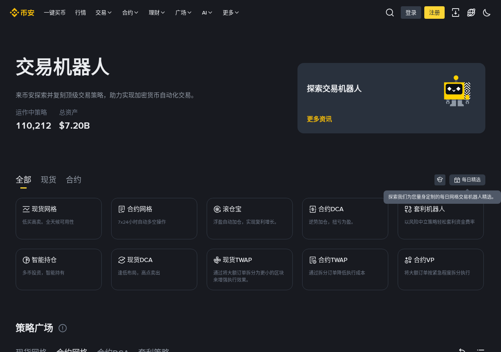Image resolution: width=501 pixels, height=352 pixels.
Task: Click the 合约TWAP card icon
Action: coord(313,260)
